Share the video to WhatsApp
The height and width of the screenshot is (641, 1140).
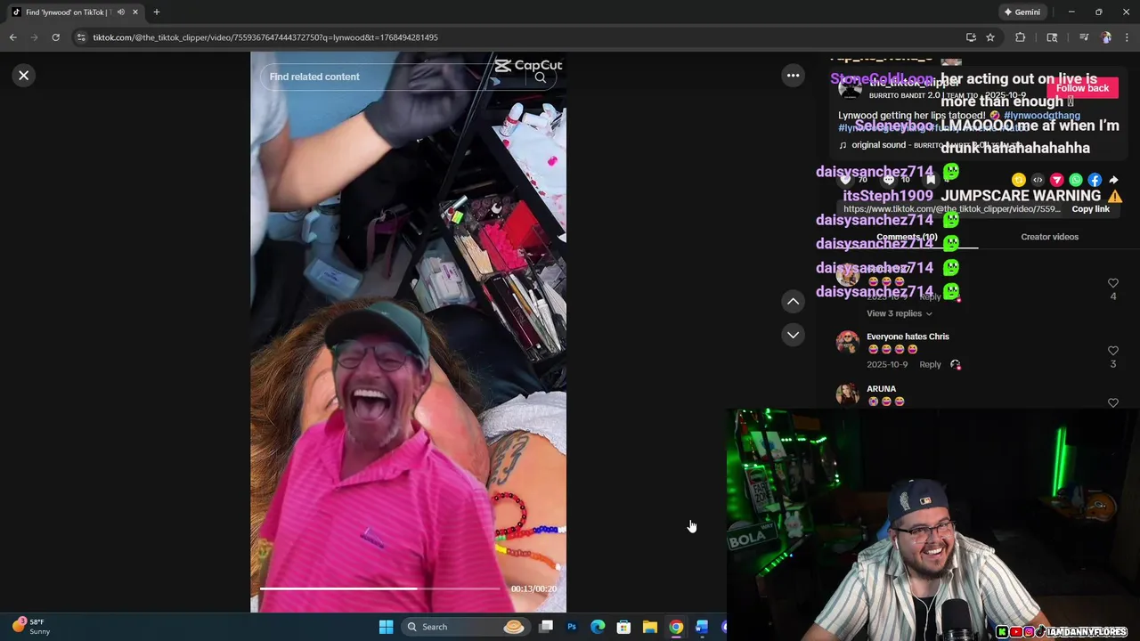pyautogui.click(x=1076, y=180)
